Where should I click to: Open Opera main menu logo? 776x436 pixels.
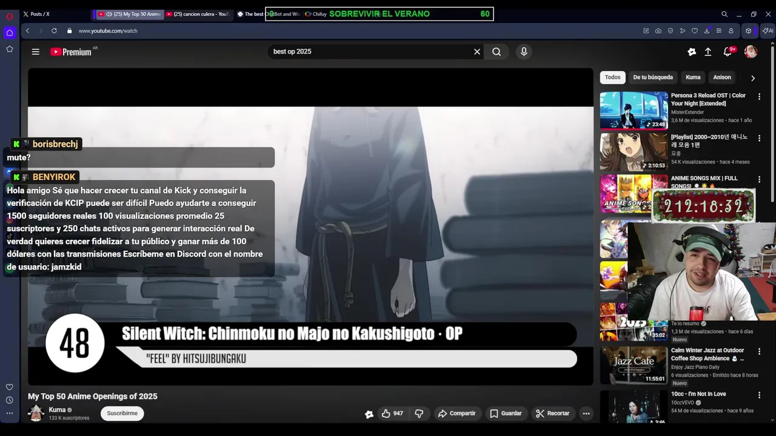[9, 16]
